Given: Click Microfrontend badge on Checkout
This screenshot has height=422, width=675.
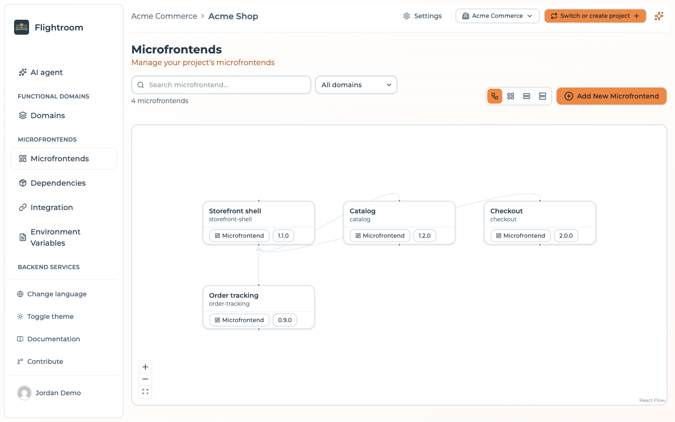Looking at the screenshot, I should [x=521, y=235].
